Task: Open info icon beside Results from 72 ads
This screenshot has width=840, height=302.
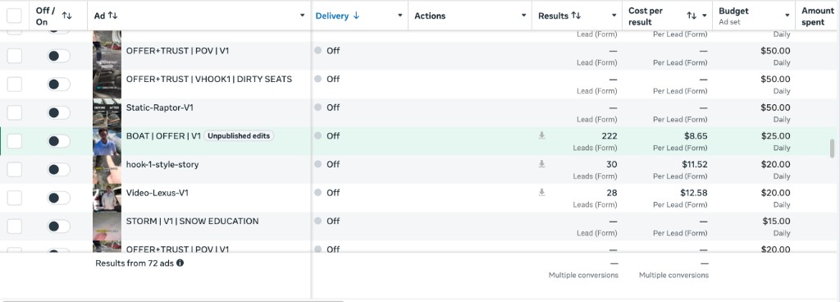Action: click(180, 263)
